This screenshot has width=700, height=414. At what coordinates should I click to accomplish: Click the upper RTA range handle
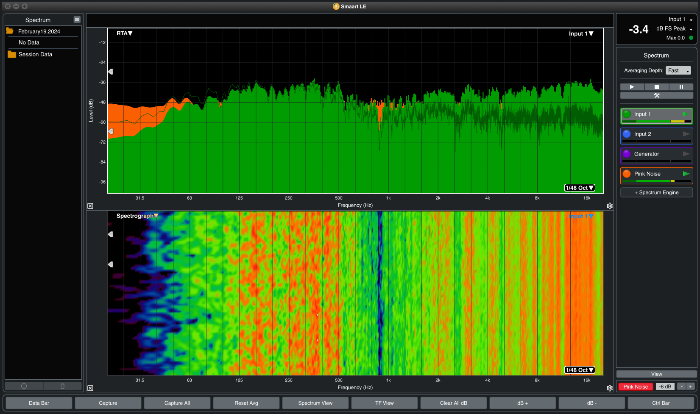[x=111, y=72]
